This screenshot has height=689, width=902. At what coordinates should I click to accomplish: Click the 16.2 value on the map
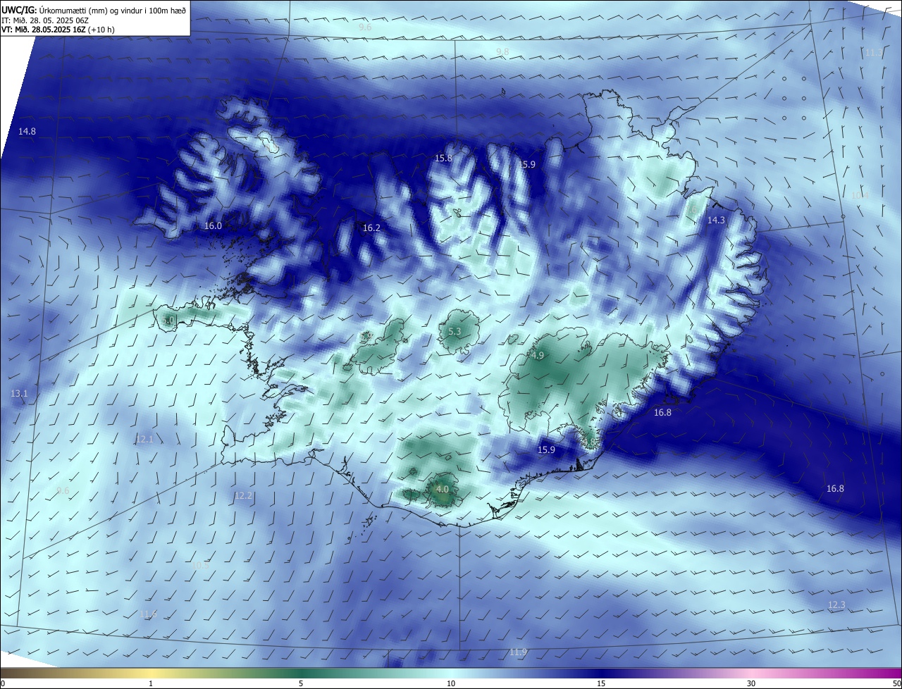click(x=371, y=228)
